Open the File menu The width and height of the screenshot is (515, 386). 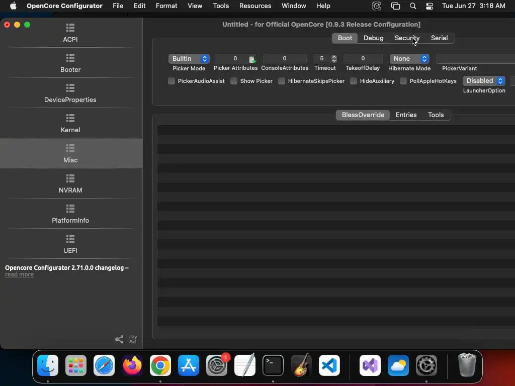(118, 6)
